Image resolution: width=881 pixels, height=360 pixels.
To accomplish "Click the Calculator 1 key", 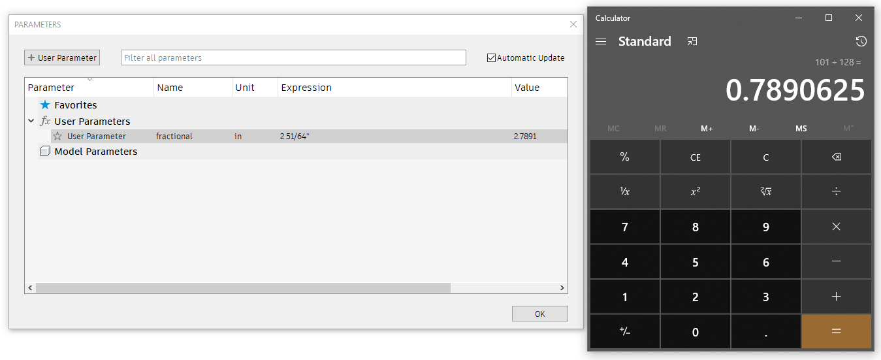I will point(625,297).
